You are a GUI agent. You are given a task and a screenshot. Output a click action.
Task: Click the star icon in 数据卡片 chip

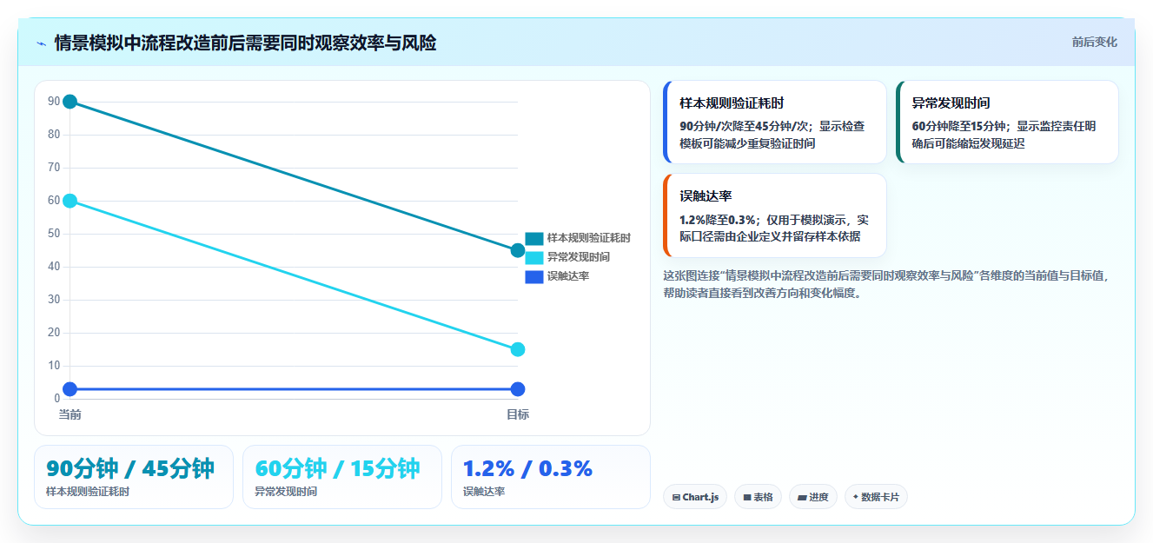coord(856,497)
